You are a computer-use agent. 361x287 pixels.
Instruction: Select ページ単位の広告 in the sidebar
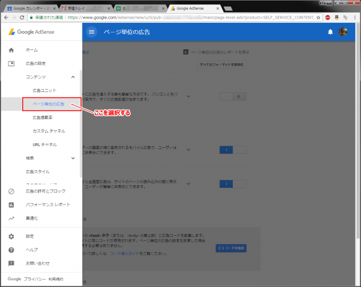pyautogui.click(x=49, y=104)
